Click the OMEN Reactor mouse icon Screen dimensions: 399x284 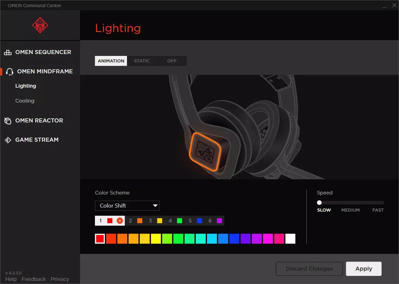click(8, 121)
